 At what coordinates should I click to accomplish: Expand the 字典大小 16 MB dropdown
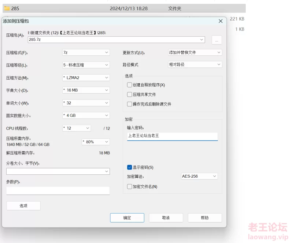tap(86, 90)
